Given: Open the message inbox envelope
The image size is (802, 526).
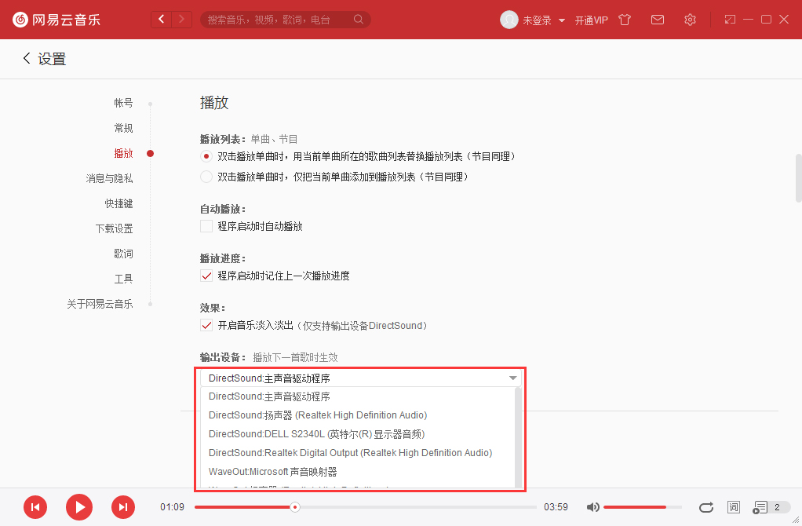Looking at the screenshot, I should click(x=658, y=20).
